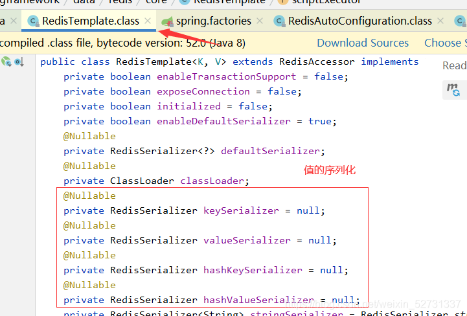Open the spring.factories tab
Image resolution: width=467 pixels, height=316 pixels.
point(213,21)
